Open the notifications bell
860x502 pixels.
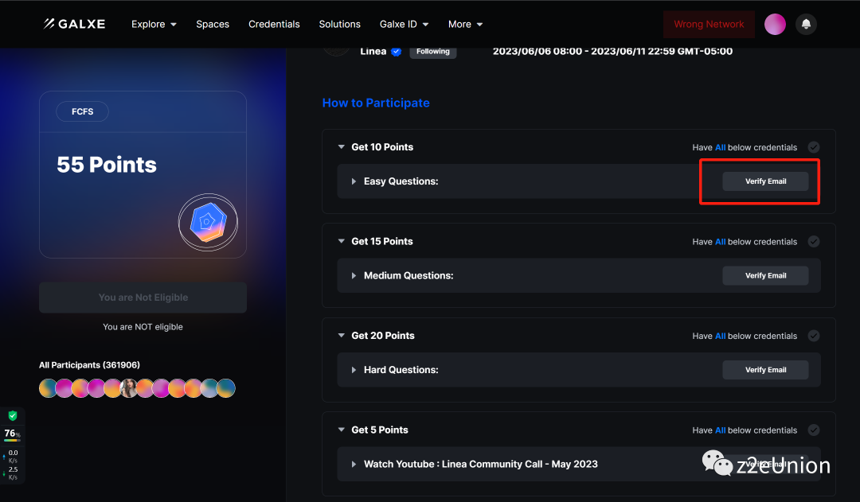click(806, 24)
